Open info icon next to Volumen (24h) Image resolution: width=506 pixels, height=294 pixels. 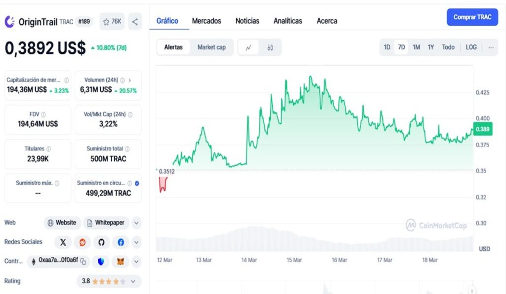pyautogui.click(x=123, y=80)
